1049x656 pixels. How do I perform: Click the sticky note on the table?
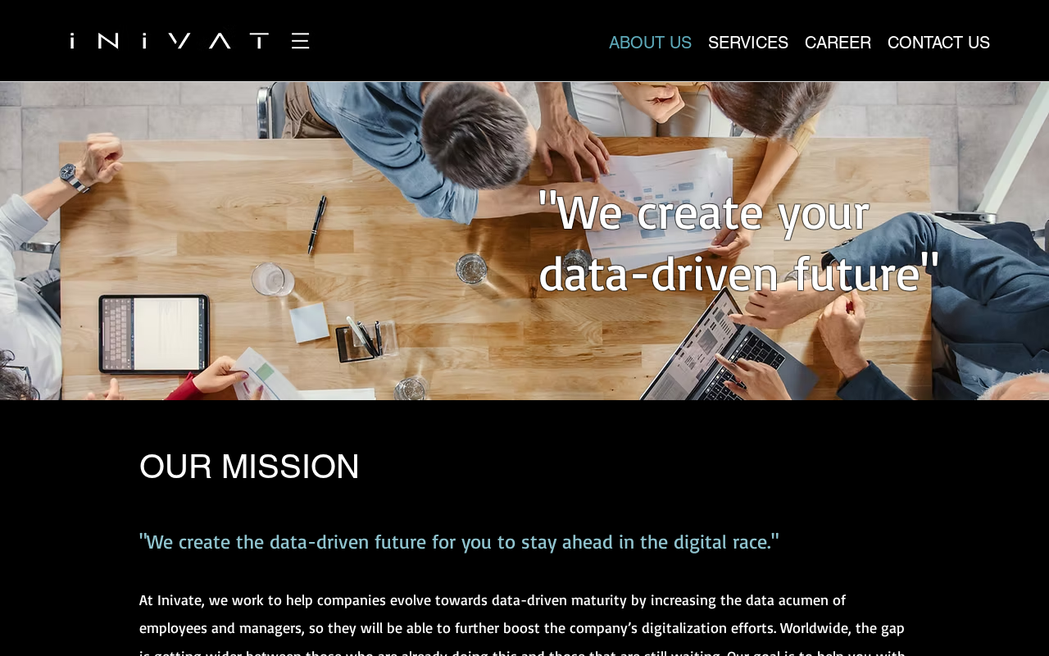click(309, 322)
